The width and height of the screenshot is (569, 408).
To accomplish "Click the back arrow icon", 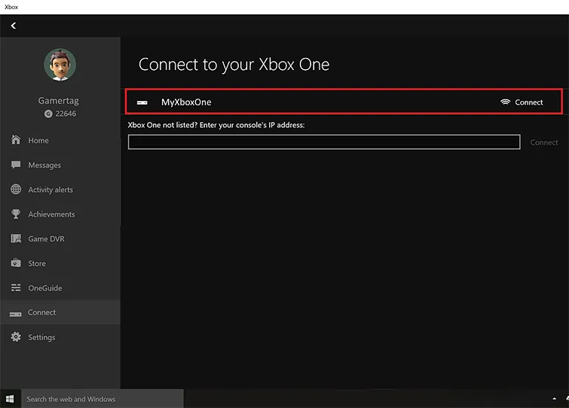I will (x=14, y=26).
